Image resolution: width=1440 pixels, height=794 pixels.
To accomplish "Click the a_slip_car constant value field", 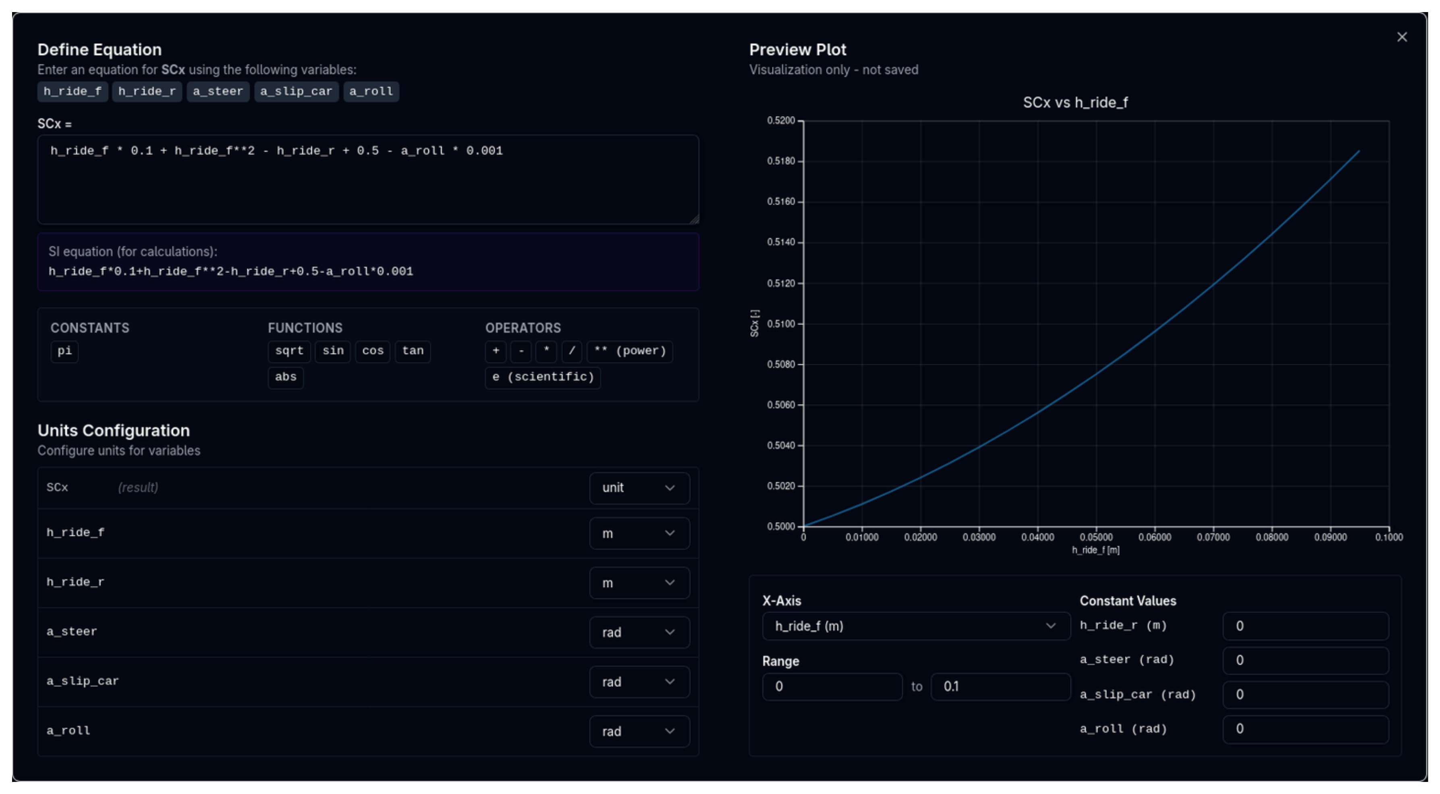I will (x=1305, y=694).
